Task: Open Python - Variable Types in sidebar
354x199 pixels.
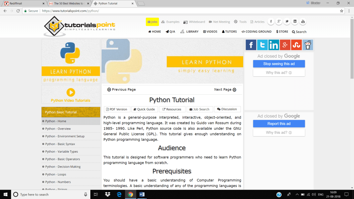Action: point(71,151)
